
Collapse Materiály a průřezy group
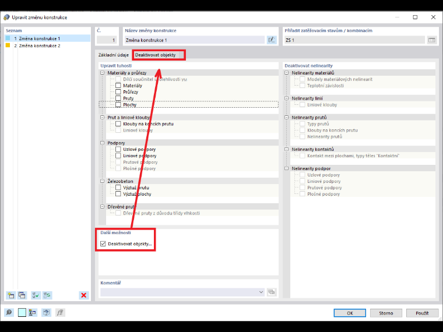point(102,73)
